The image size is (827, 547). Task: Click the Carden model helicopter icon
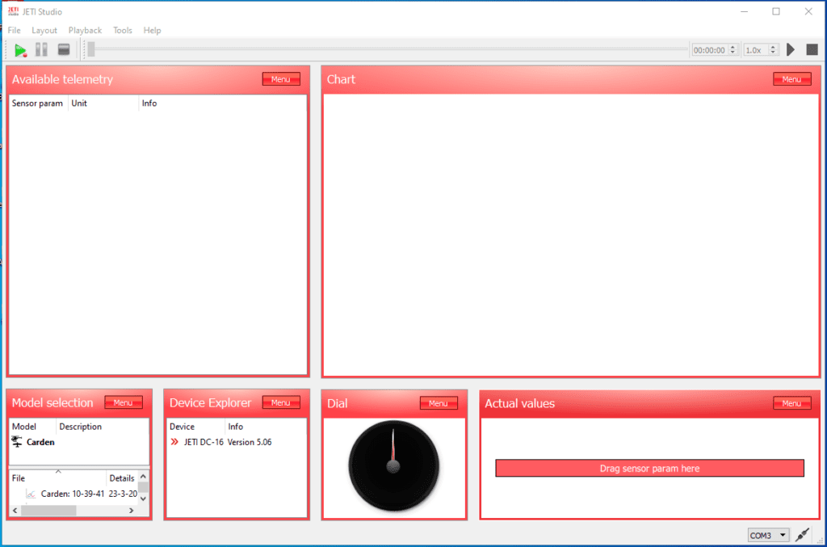[17, 441]
